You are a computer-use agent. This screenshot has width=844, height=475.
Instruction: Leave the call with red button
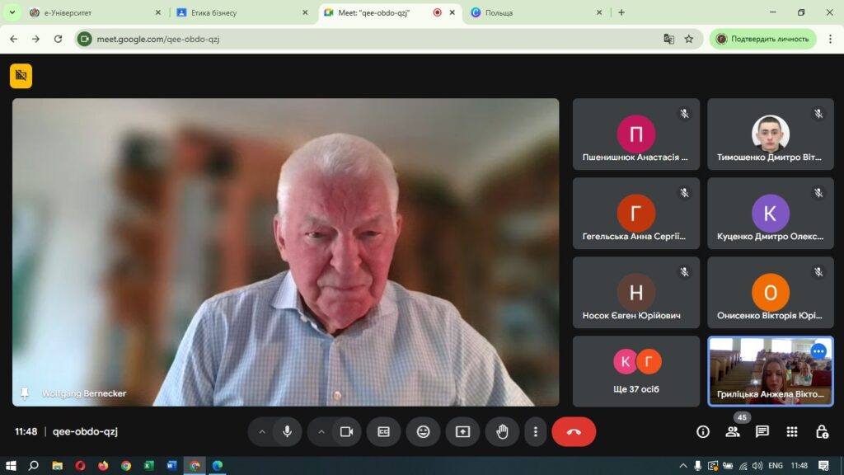(574, 431)
